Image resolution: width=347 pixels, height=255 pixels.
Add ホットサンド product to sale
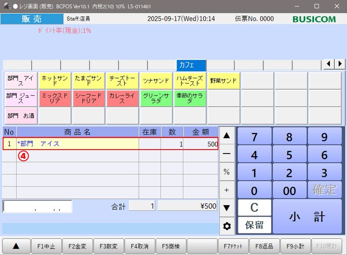pos(54,80)
